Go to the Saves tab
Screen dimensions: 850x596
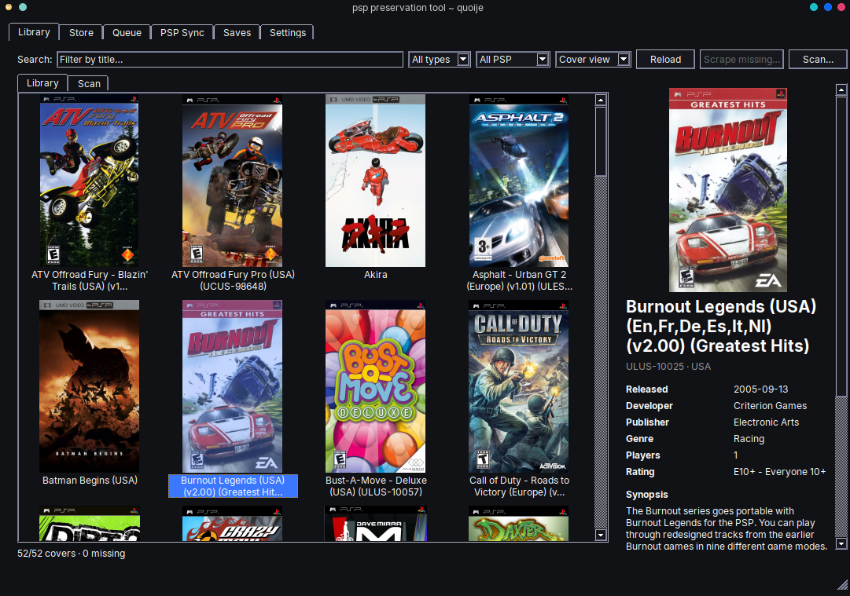tap(237, 32)
